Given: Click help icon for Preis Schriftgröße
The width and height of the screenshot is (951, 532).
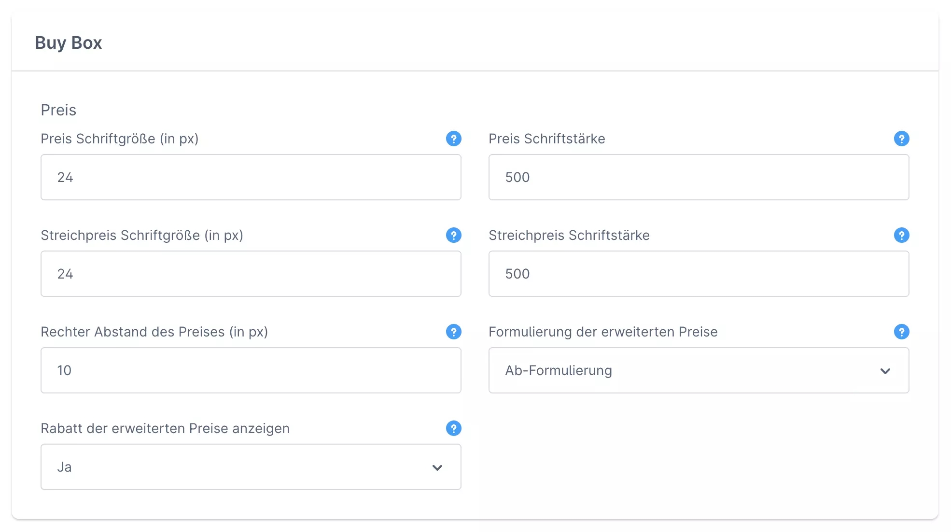Looking at the screenshot, I should (x=453, y=139).
